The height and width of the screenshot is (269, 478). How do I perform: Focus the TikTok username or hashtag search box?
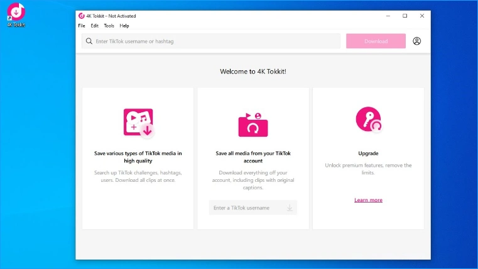point(211,41)
